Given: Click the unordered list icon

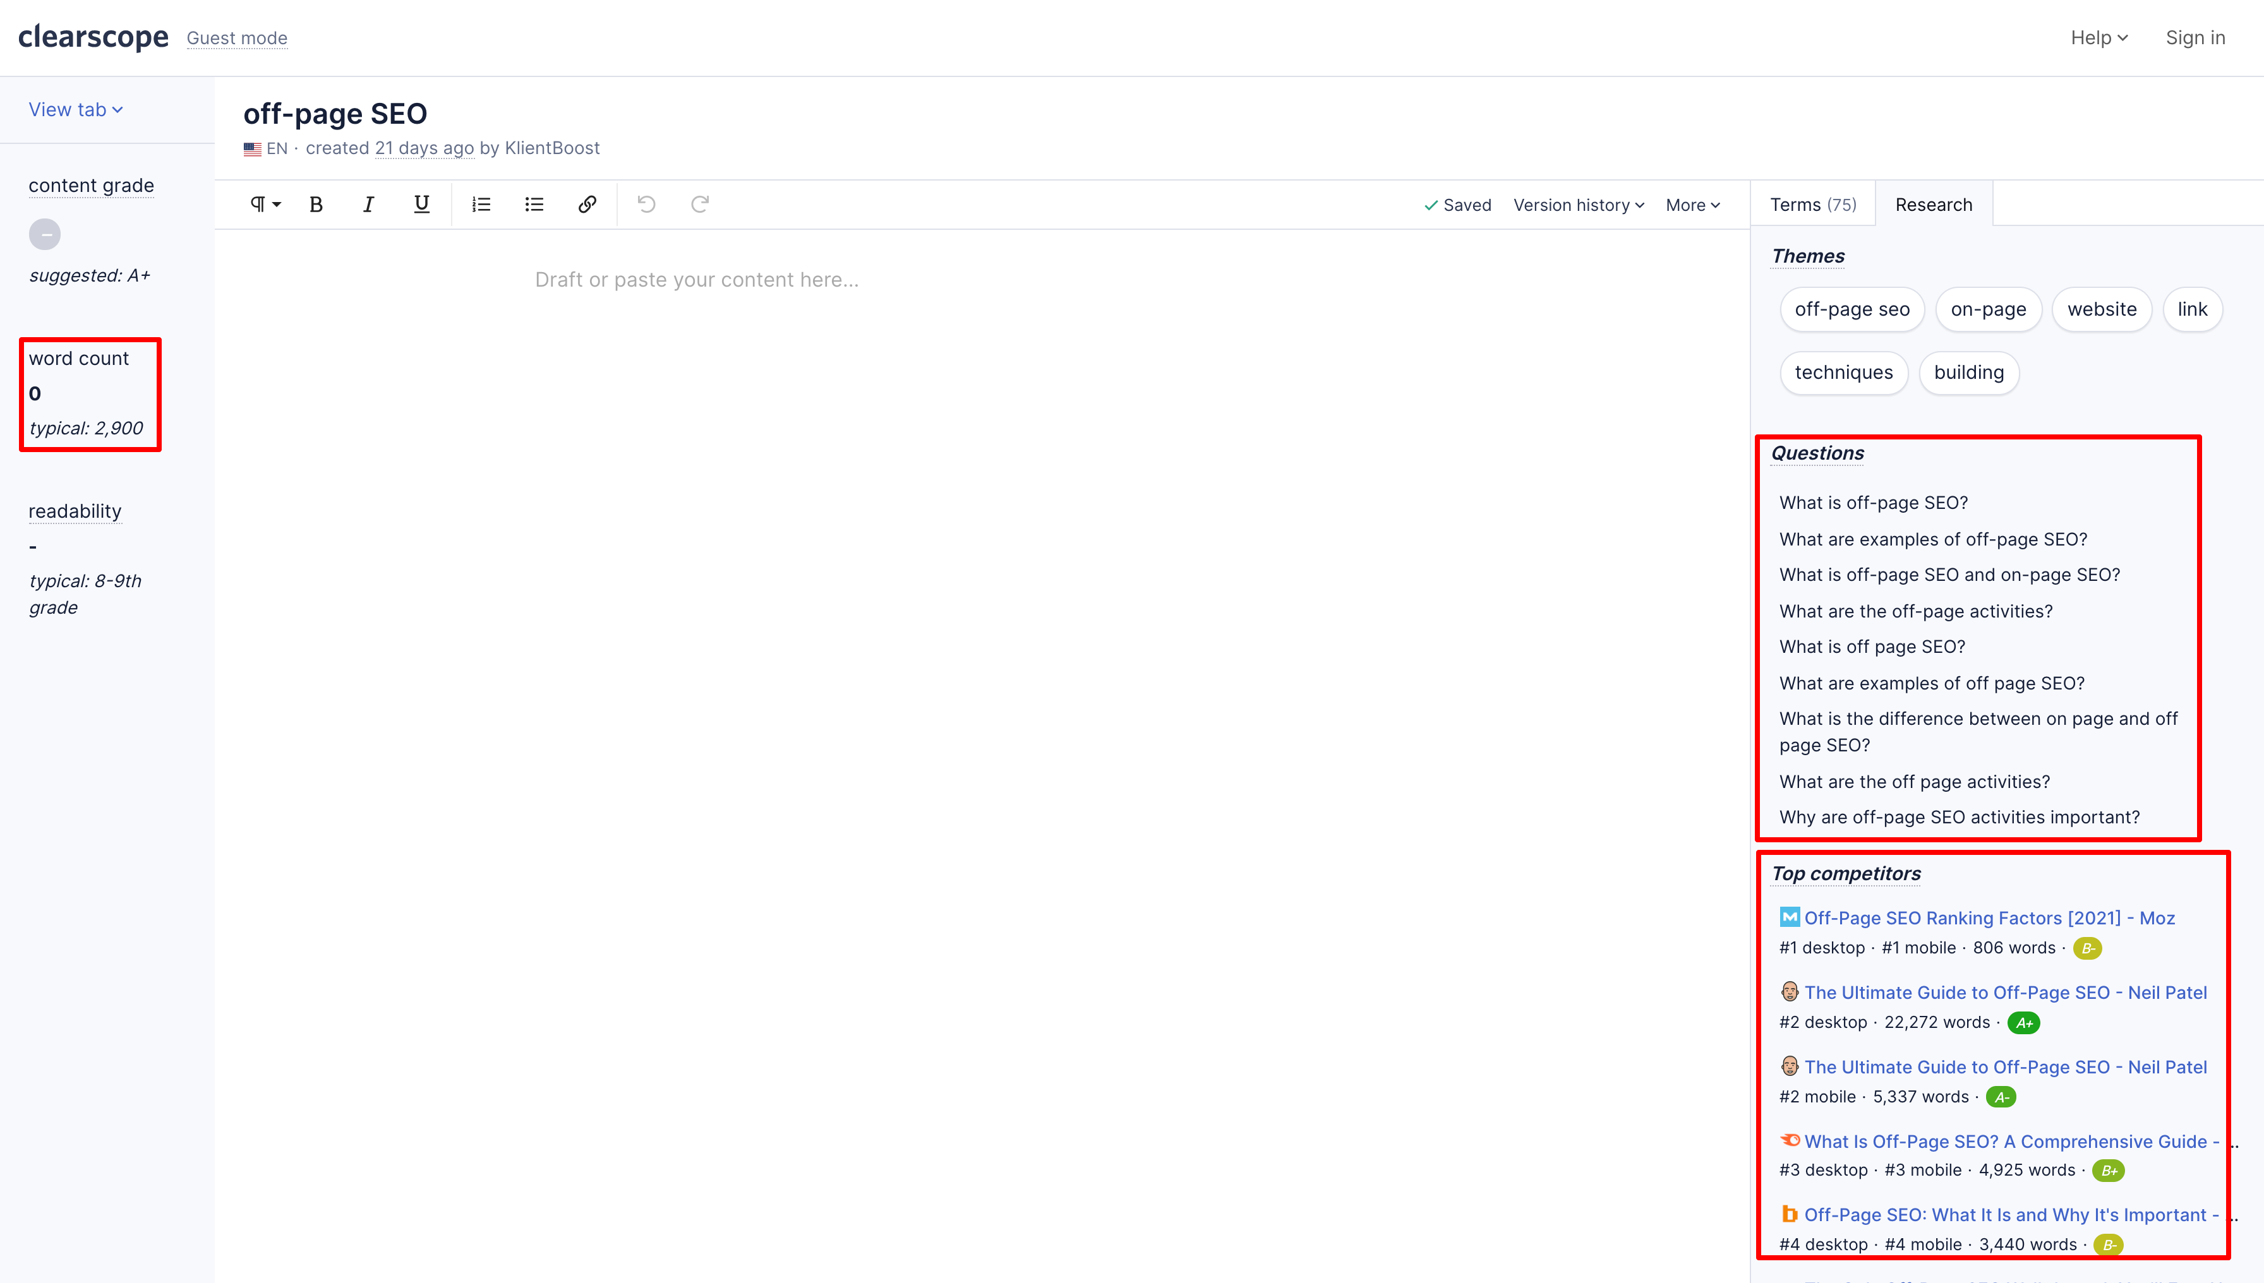Looking at the screenshot, I should pos(535,203).
